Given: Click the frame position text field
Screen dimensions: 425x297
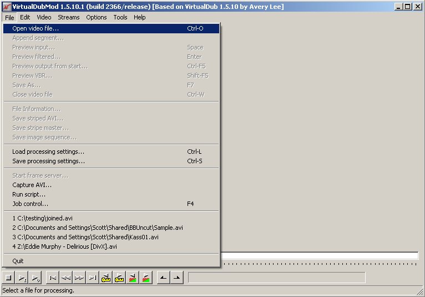Looking at the screenshot, I should [277, 278].
